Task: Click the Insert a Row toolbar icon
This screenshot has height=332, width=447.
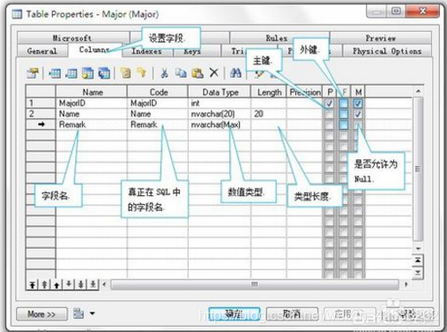Action: pyautogui.click(x=55, y=73)
